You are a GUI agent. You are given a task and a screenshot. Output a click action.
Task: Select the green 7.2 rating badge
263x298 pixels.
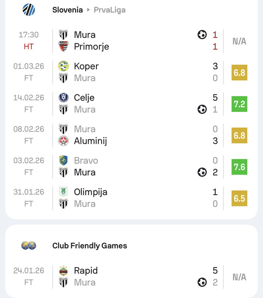(239, 104)
